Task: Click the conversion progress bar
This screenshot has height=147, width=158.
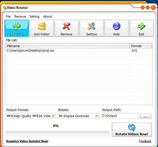Action: point(57,134)
